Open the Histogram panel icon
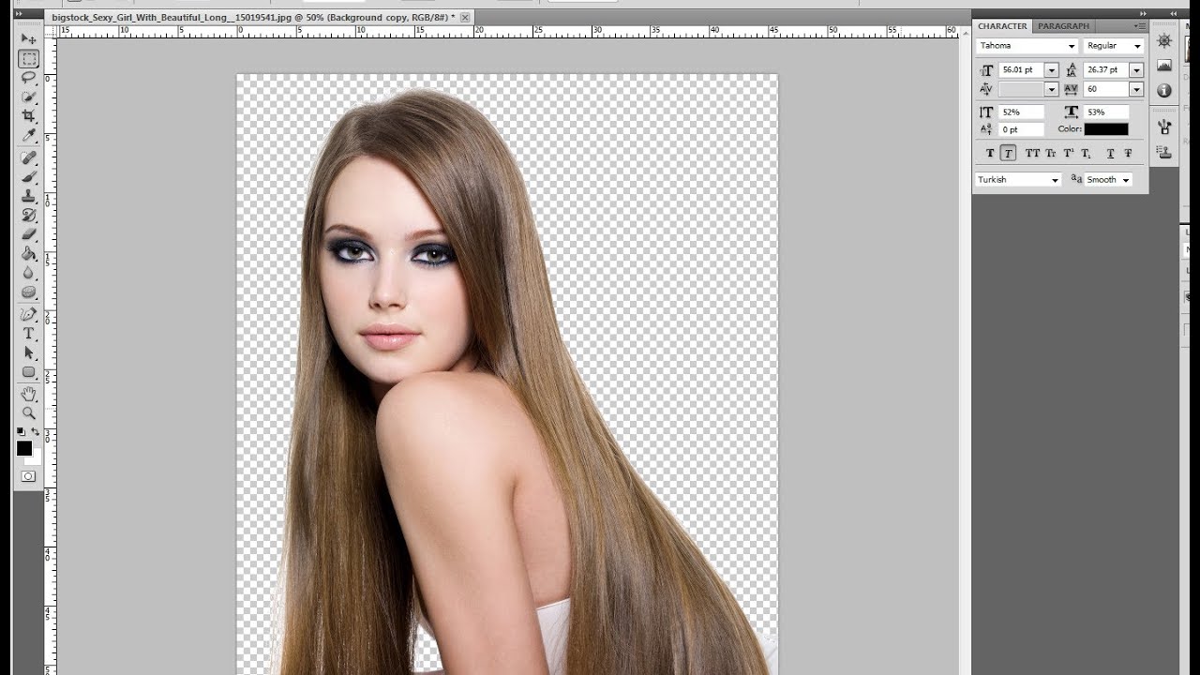The image size is (1200, 675). (x=1164, y=66)
